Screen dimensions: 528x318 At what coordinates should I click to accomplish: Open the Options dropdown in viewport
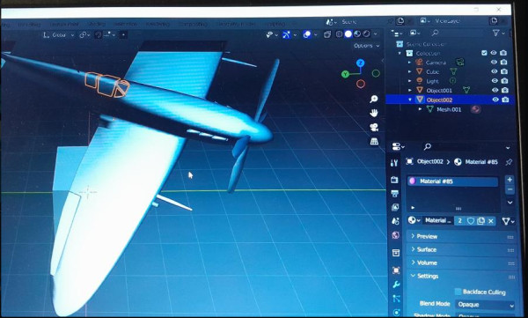pos(366,46)
